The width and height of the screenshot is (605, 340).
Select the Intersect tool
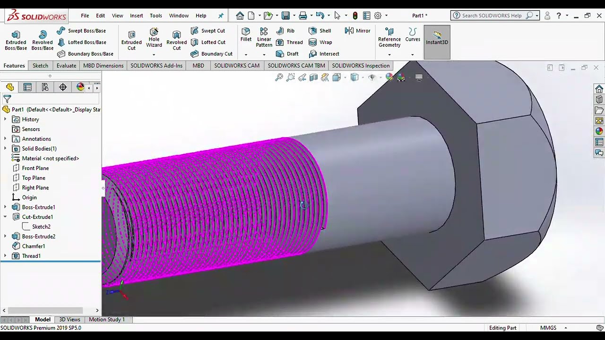[x=324, y=54]
